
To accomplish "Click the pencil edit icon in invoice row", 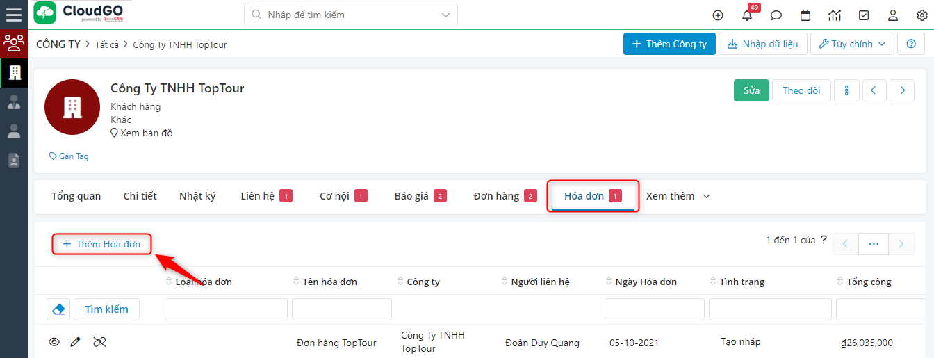I will [x=76, y=342].
